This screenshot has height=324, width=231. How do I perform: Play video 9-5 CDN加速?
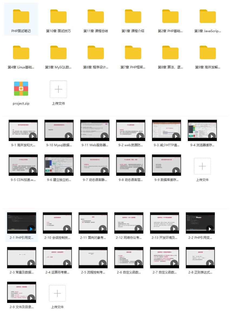23,165
